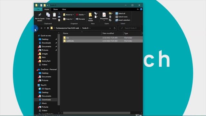This screenshot has height=116, width=206.
Task: Click the 3D Objects cube icon
Action: click(x=40, y=89)
